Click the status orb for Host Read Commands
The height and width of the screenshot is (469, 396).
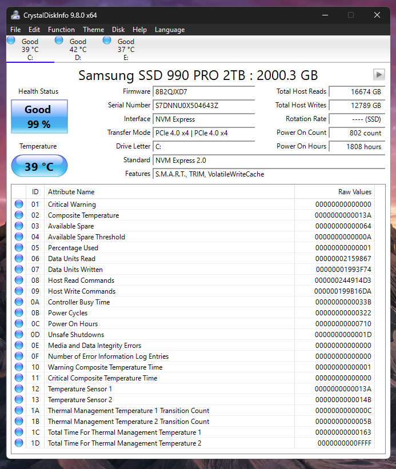pos(19,280)
